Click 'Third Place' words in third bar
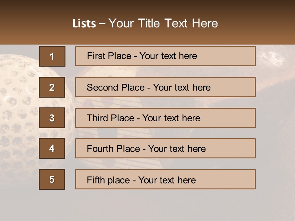This screenshot has height=221, width=295. (110, 118)
